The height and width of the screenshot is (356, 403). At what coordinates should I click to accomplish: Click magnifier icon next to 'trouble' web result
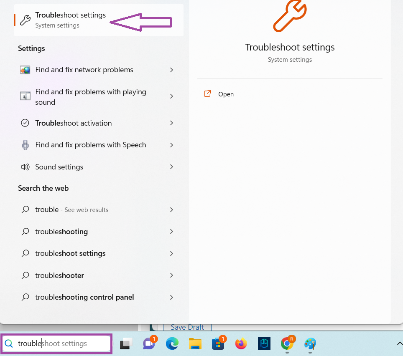coord(25,210)
